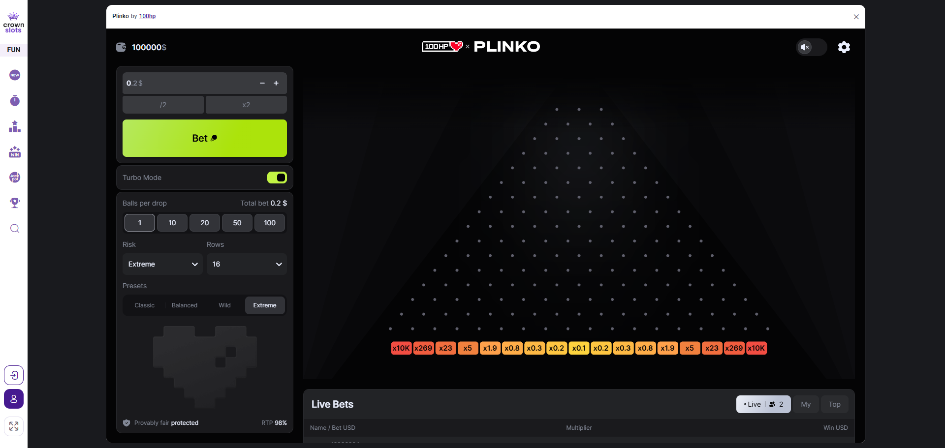Click the Win USD column header
Screen dimensions: 945x448
(x=836, y=428)
